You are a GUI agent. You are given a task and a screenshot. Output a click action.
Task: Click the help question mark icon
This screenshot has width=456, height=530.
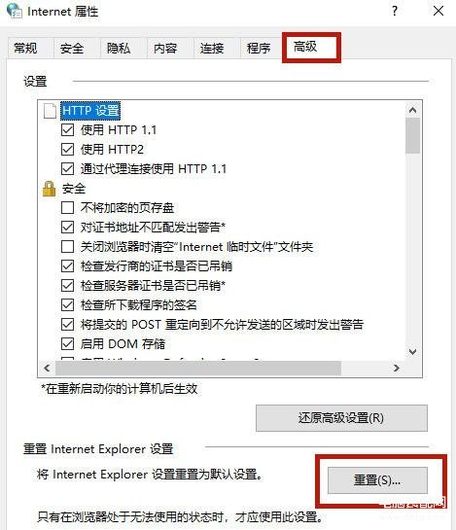(395, 11)
